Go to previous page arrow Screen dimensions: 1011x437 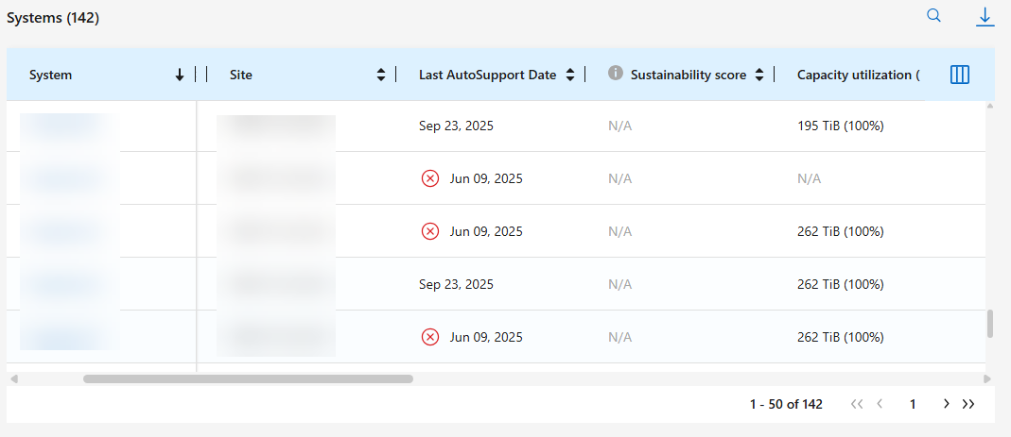[x=880, y=404]
